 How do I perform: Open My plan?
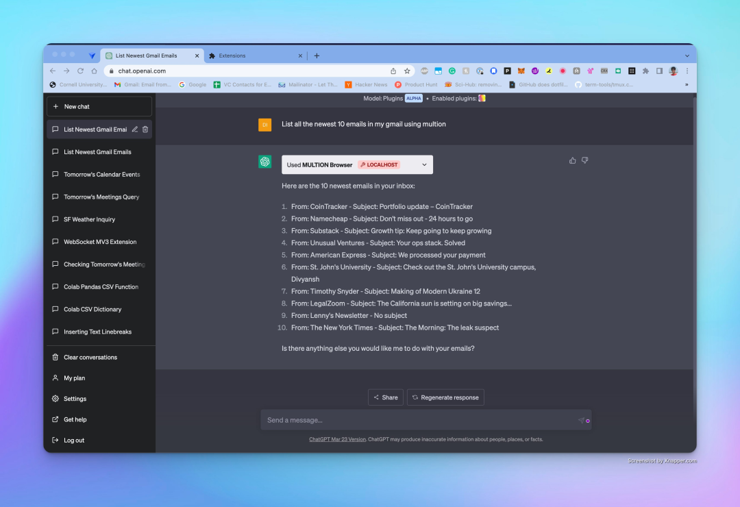(x=99, y=378)
